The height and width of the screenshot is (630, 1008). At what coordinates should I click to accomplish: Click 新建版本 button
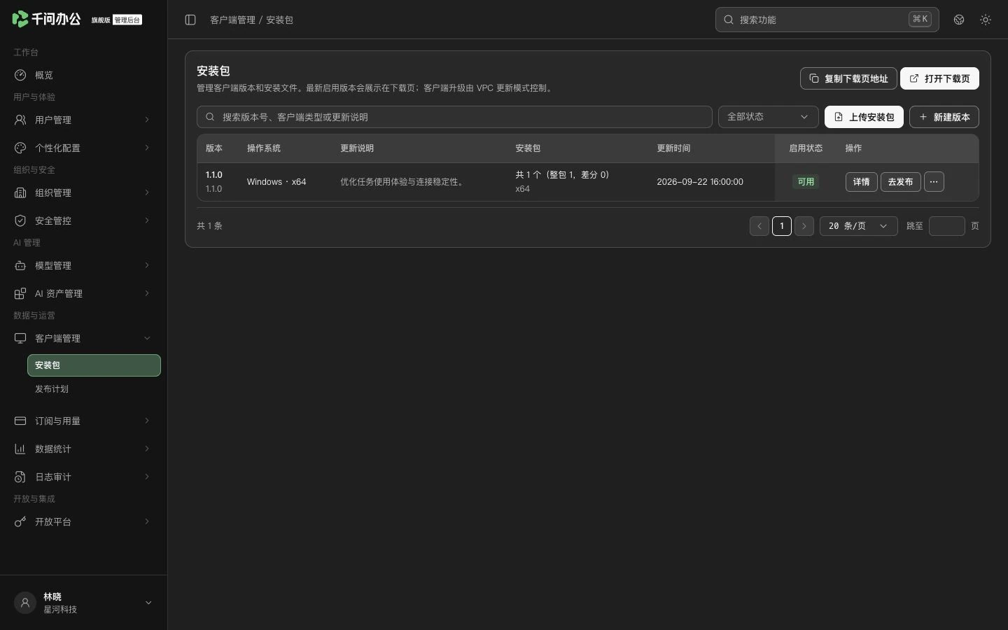(x=944, y=117)
